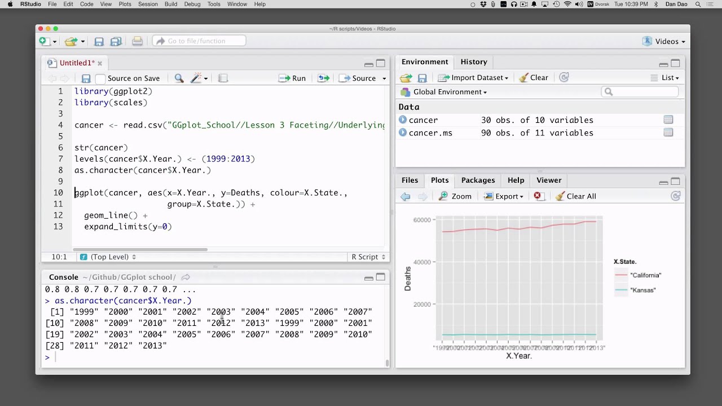The width and height of the screenshot is (722, 406).
Task: Click the compile notebook icon in editor
Action: pyautogui.click(x=223, y=78)
